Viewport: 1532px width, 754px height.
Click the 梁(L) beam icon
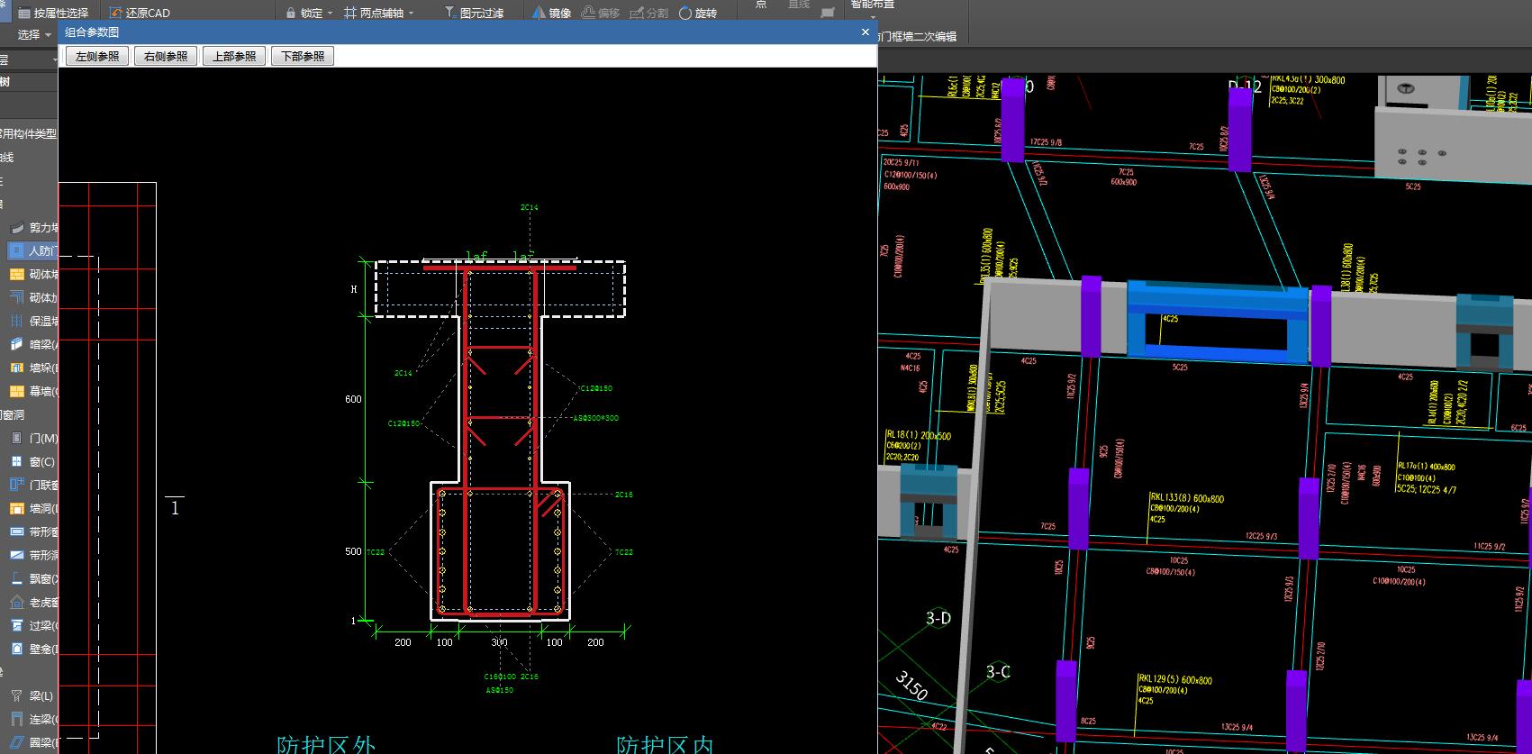16,696
